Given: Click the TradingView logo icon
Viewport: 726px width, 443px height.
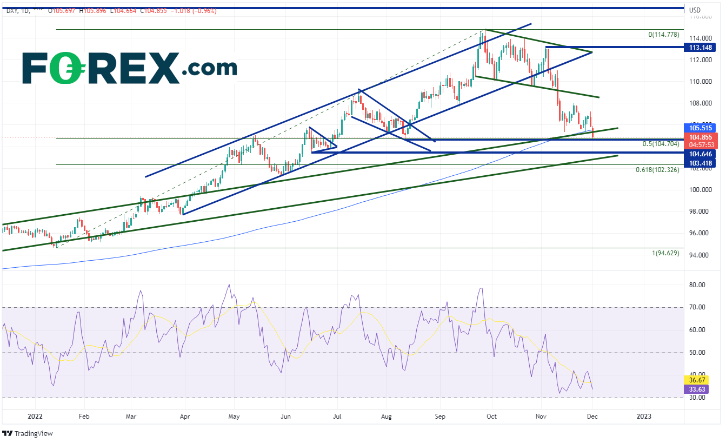Looking at the screenshot, I should (8, 433).
